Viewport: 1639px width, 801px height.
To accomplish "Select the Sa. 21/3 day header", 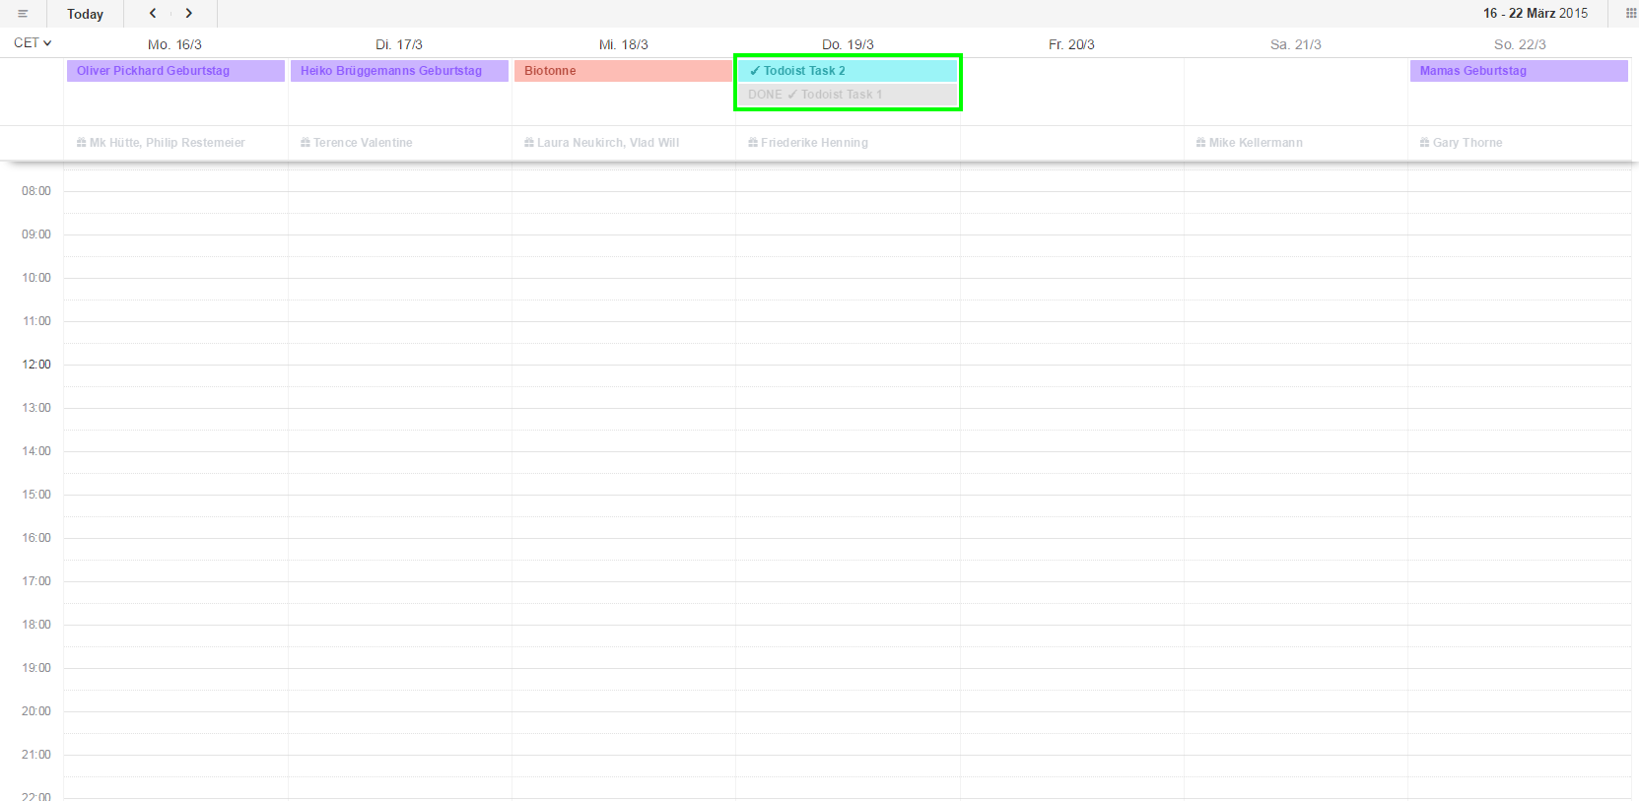I will point(1296,44).
